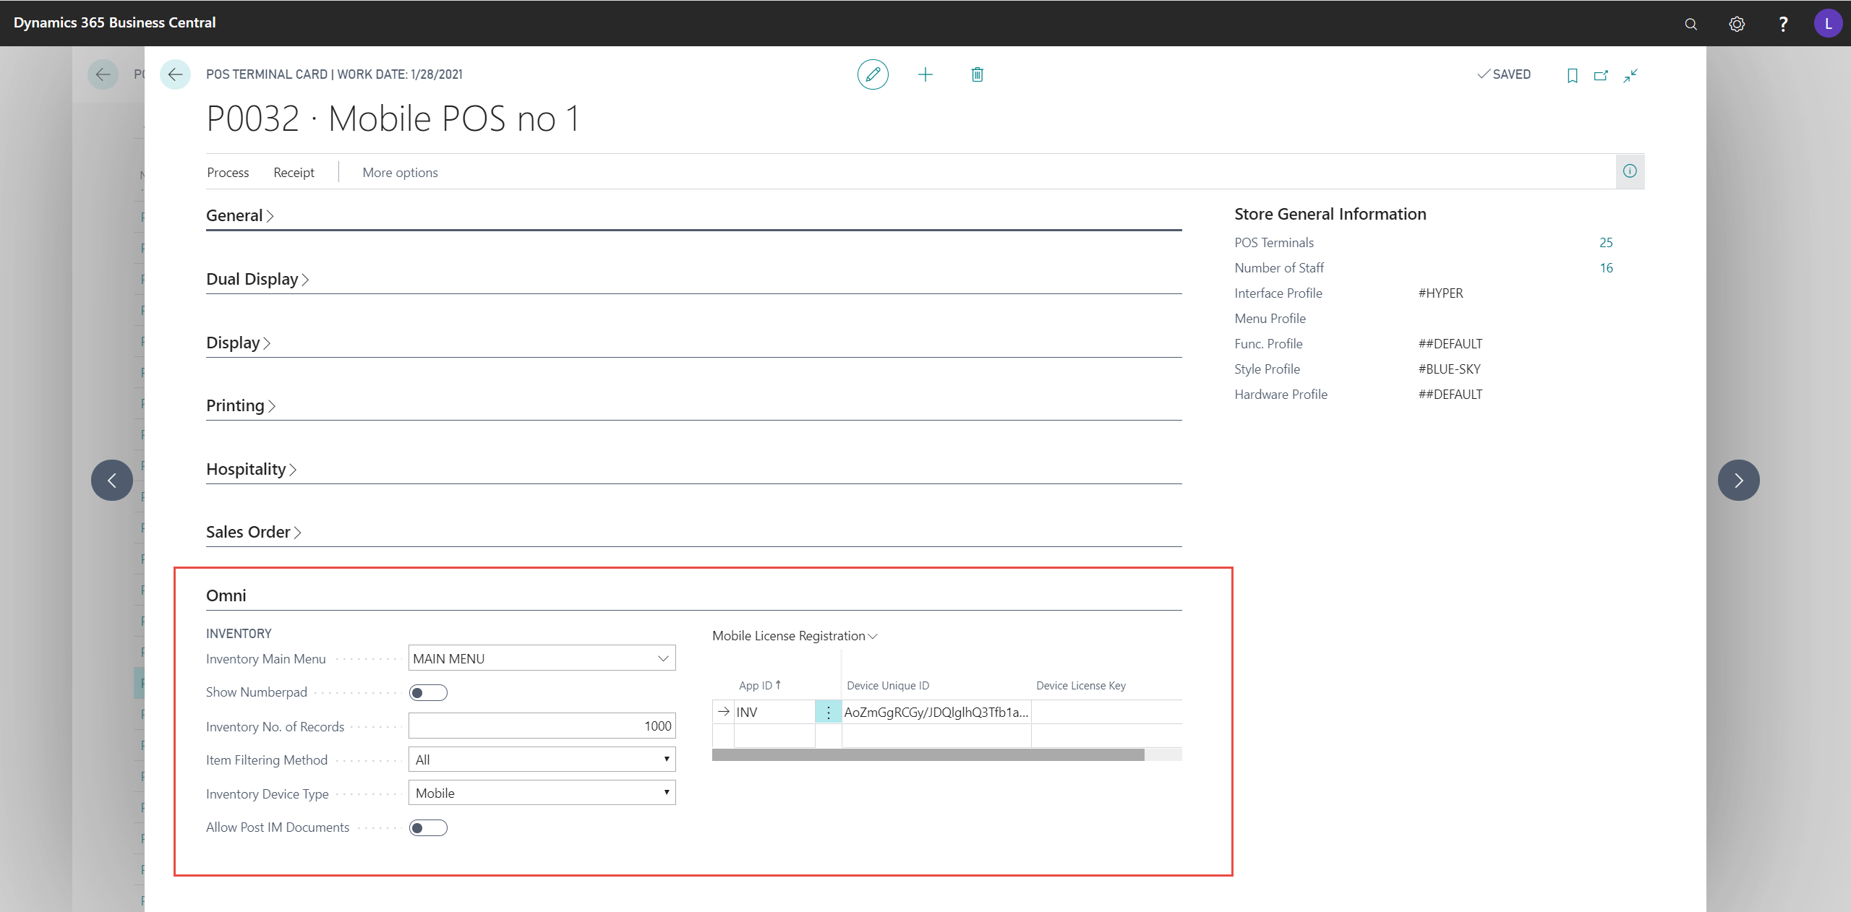This screenshot has height=912, width=1851.
Task: Go to next record with right arrow
Action: [1738, 480]
